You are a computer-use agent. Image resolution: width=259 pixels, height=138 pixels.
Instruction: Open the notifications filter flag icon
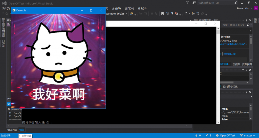click(187, 3)
